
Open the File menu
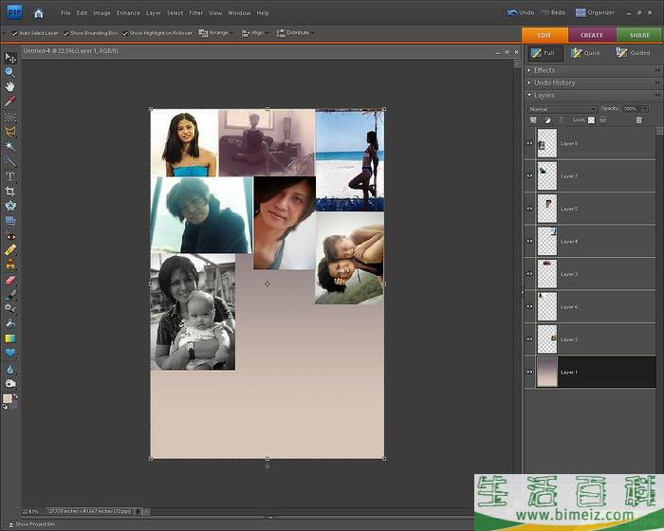pos(65,13)
